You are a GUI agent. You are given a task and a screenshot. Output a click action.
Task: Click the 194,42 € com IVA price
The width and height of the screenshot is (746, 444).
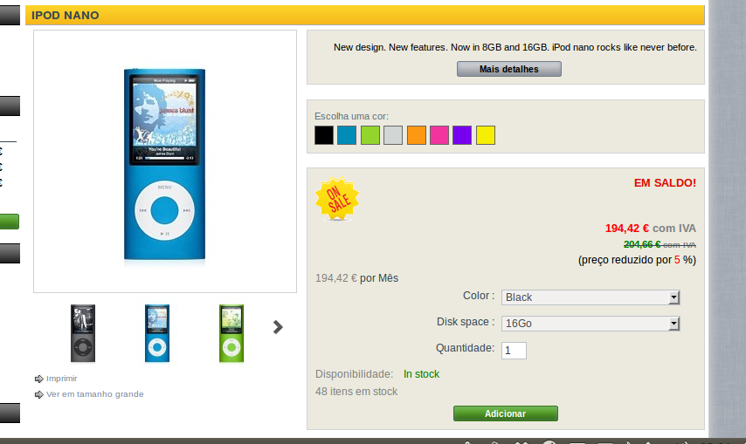tap(651, 229)
